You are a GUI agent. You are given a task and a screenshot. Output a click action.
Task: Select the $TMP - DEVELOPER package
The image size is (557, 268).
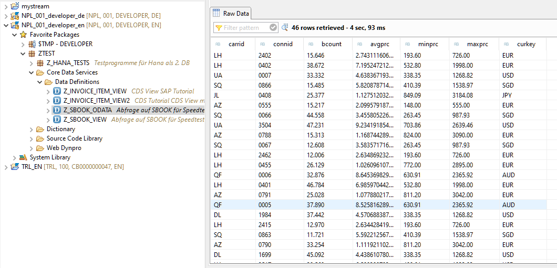(65, 44)
